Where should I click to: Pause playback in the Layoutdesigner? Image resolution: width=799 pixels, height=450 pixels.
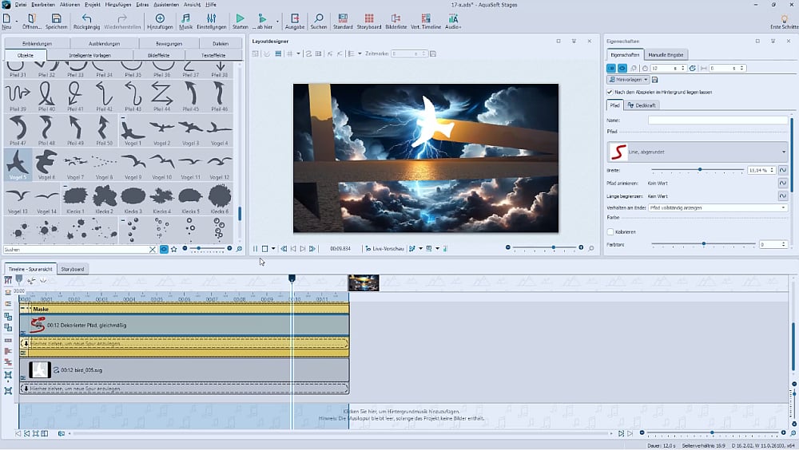[255, 249]
